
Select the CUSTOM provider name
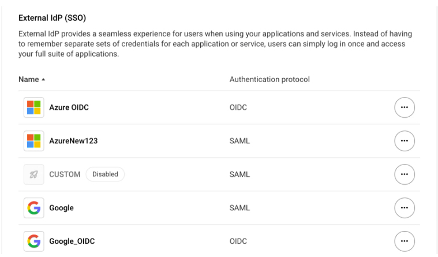(65, 174)
